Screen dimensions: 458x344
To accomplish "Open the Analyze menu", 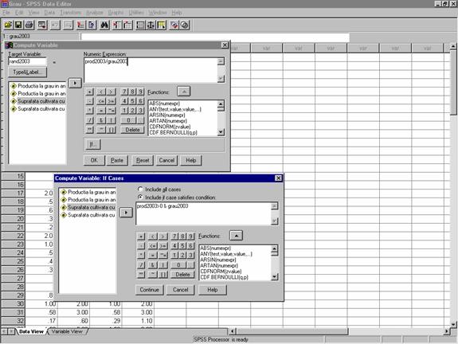I will (95, 13).
